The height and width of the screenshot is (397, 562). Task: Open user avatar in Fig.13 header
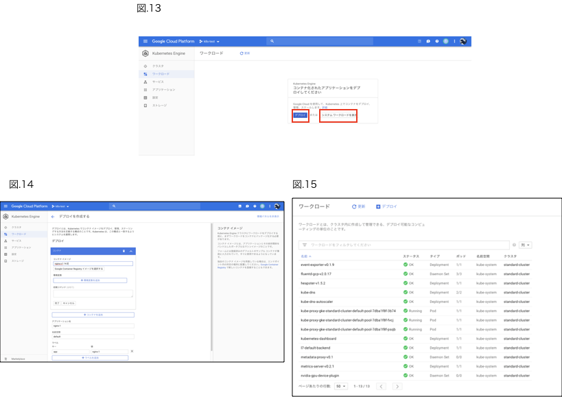[x=463, y=41]
